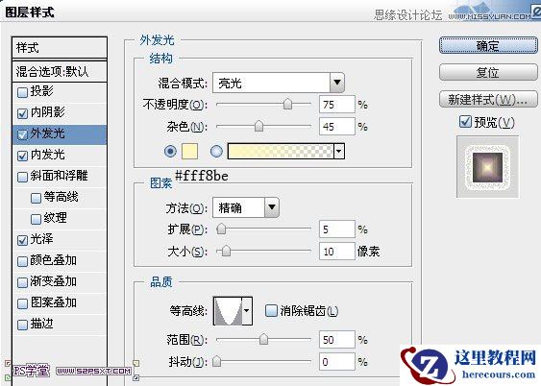Toggle the 外发光 outer glow checkbox
This screenshot has height=386, width=541.
click(x=22, y=134)
